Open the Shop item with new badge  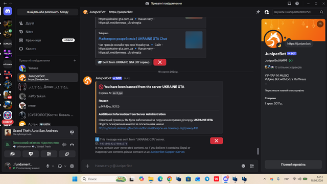48,40
